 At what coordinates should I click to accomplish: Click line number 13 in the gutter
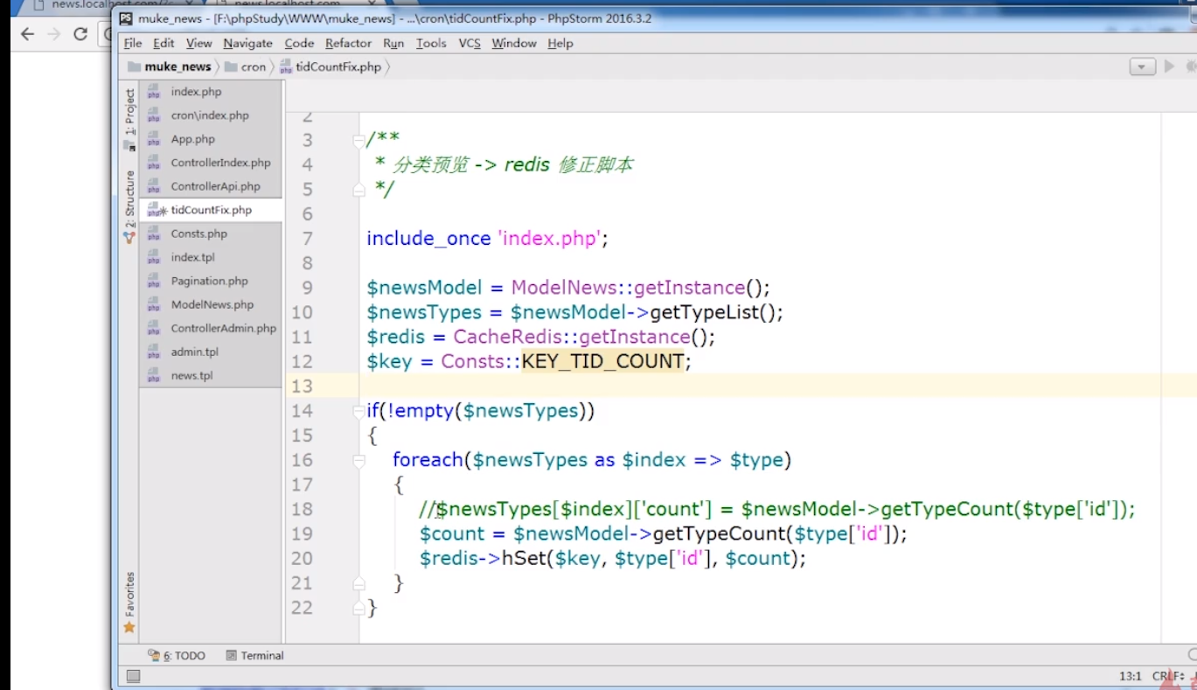pyautogui.click(x=302, y=387)
